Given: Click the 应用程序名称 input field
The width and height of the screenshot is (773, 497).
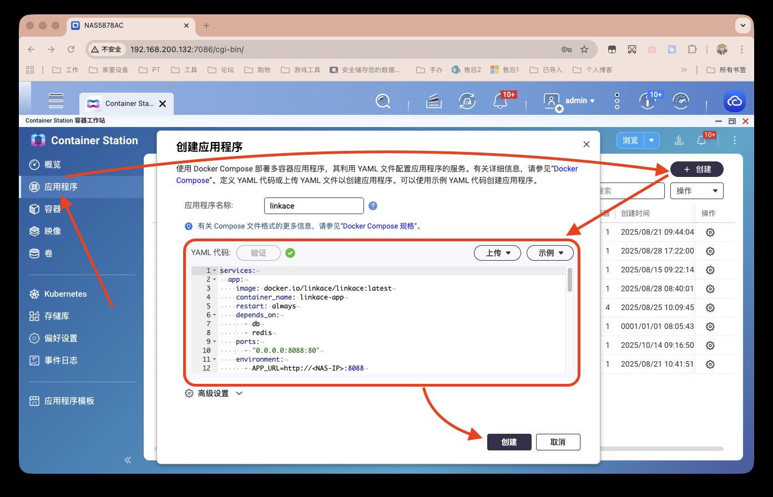Looking at the screenshot, I should [314, 206].
